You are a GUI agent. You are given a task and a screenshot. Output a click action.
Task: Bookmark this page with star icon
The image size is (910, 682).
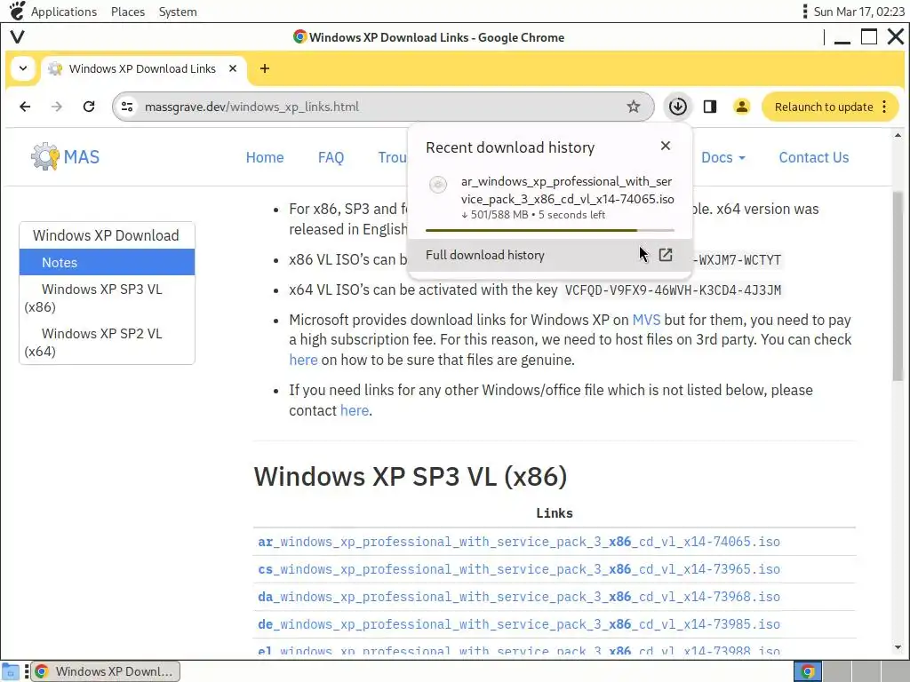tap(633, 107)
